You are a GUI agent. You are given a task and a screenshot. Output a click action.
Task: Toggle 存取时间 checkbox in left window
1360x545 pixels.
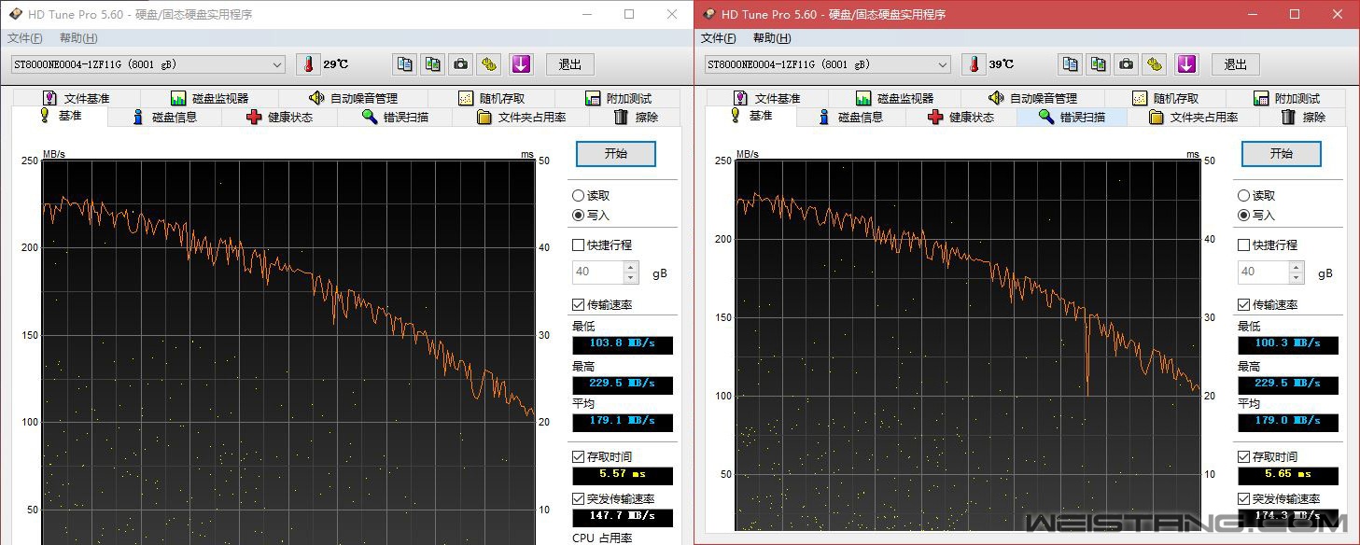[602, 457]
